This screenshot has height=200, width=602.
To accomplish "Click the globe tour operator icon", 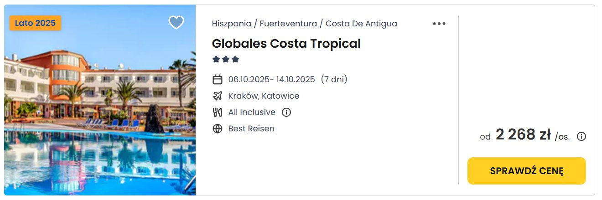I will (x=218, y=129).
